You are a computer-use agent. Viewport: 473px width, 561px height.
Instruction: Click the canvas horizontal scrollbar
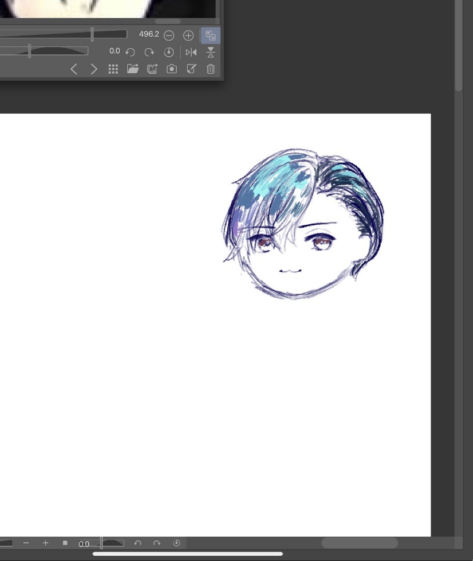pos(359,543)
